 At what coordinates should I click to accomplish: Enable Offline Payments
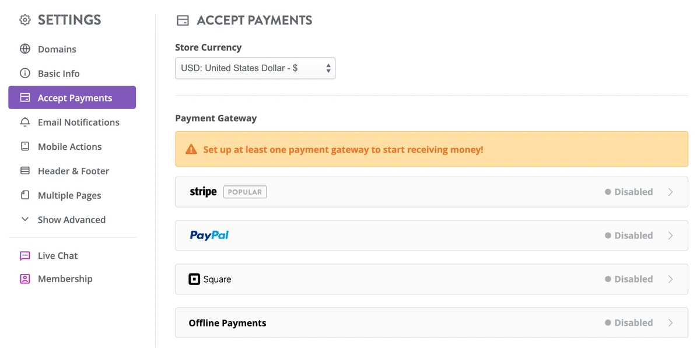tap(670, 322)
